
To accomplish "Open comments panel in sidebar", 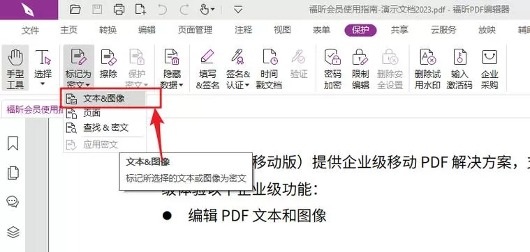I will pyautogui.click(x=13, y=202).
